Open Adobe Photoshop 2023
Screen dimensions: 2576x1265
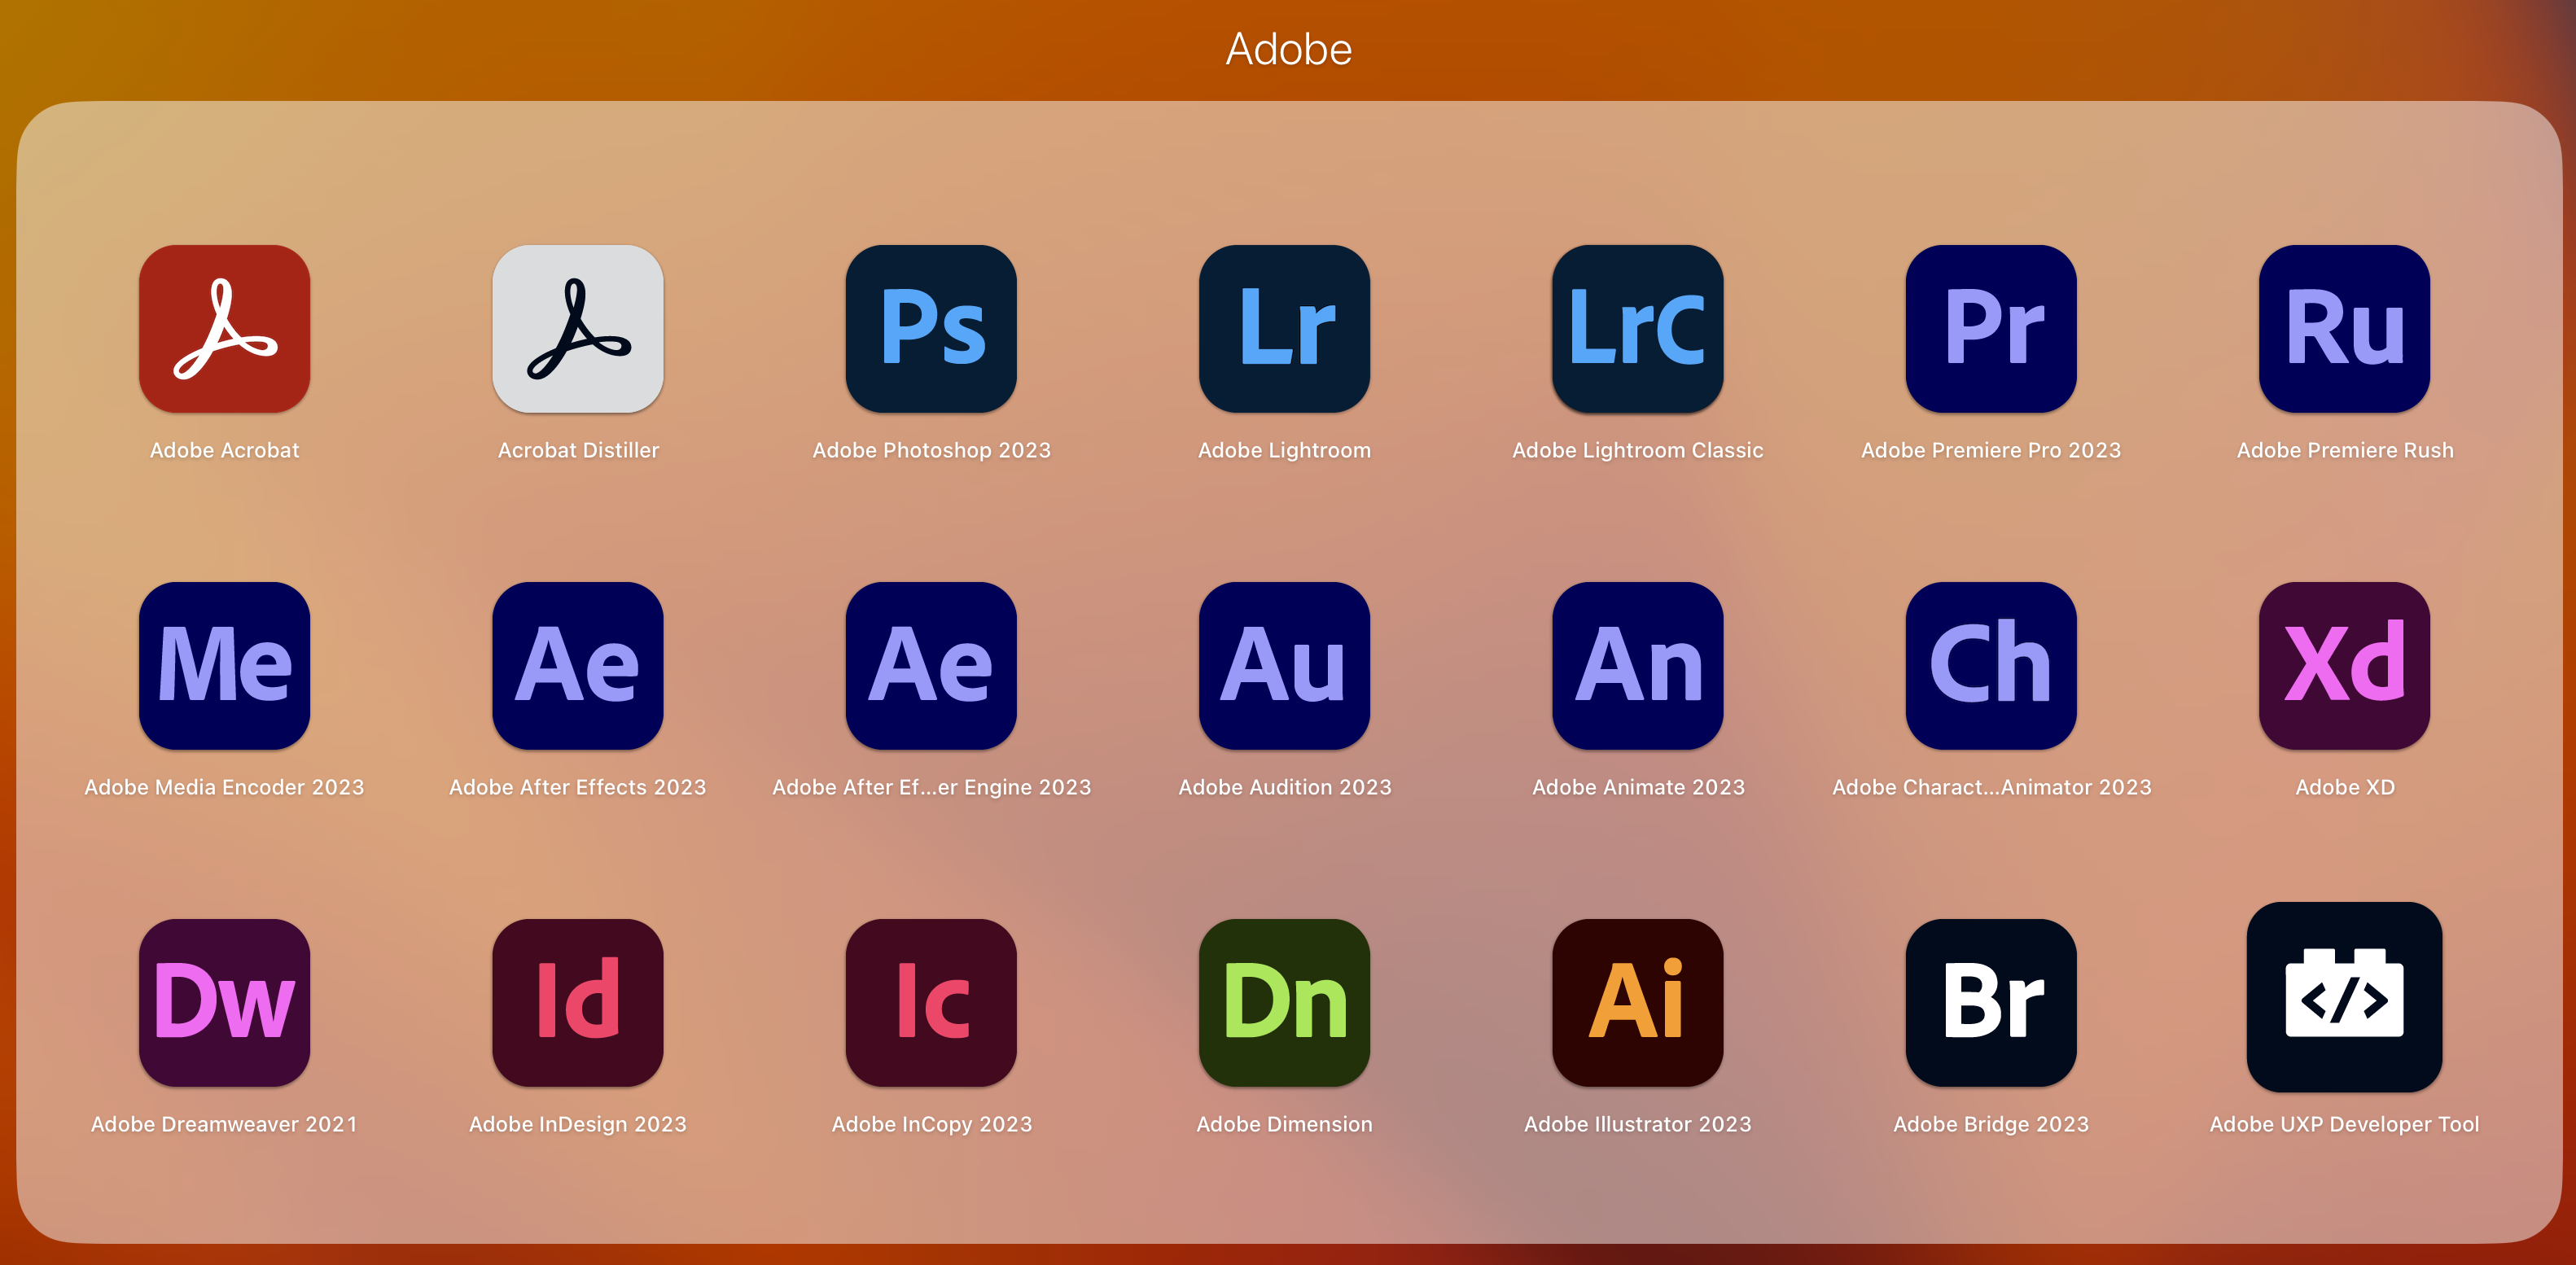tap(930, 328)
